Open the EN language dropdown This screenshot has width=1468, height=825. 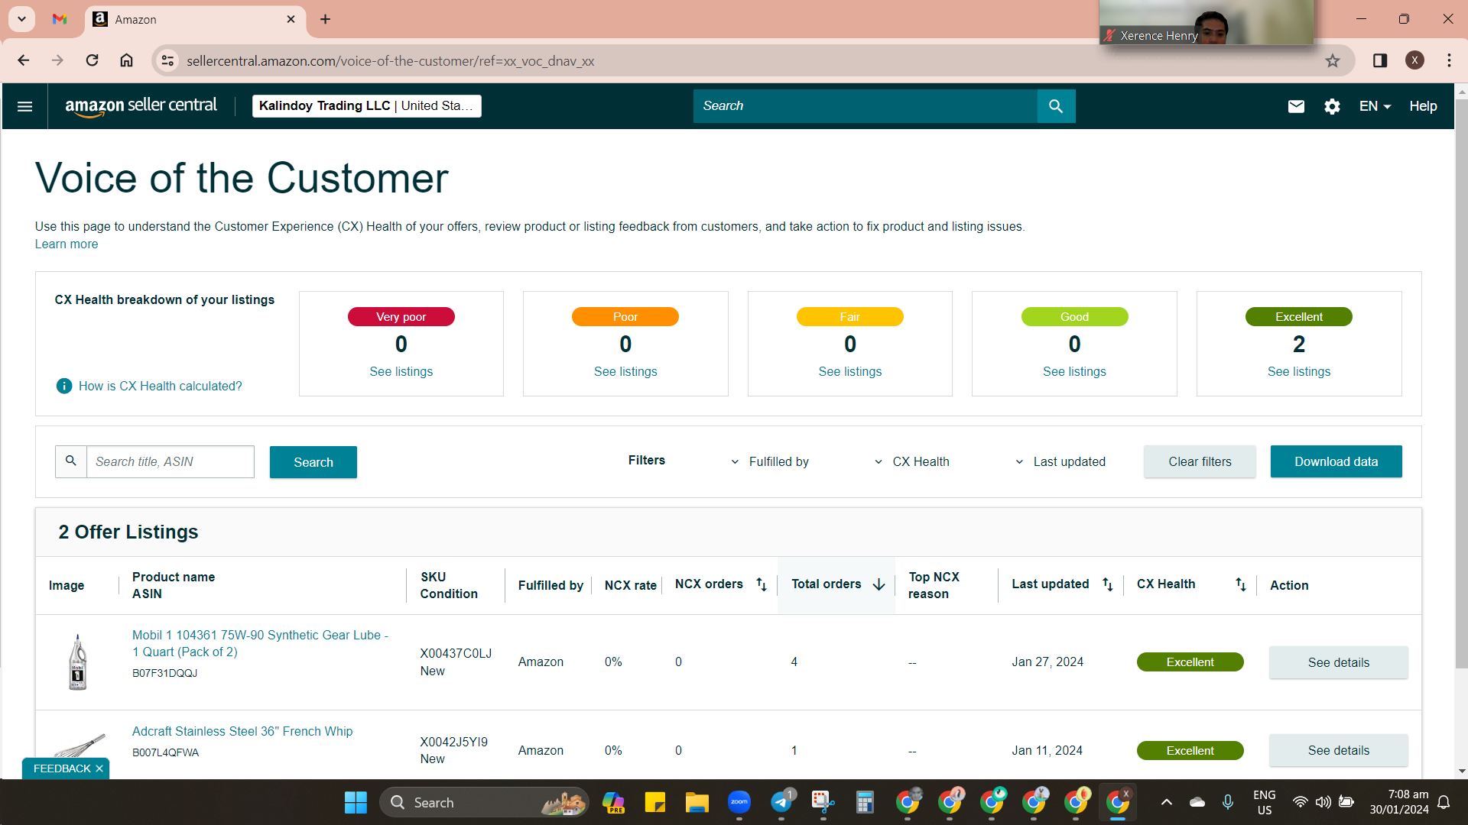tap(1375, 106)
